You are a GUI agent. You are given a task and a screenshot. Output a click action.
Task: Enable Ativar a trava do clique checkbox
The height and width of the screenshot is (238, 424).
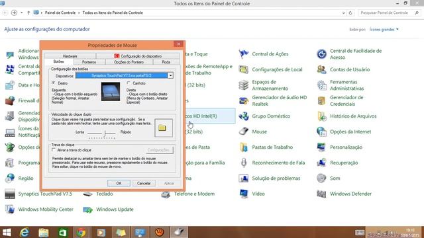click(x=54, y=150)
